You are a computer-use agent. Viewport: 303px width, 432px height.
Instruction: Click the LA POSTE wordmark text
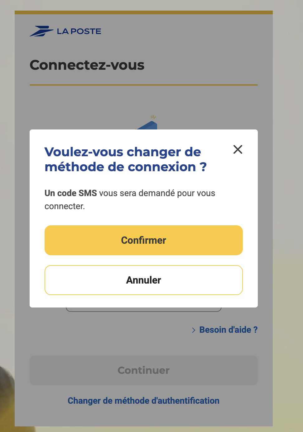tap(79, 31)
